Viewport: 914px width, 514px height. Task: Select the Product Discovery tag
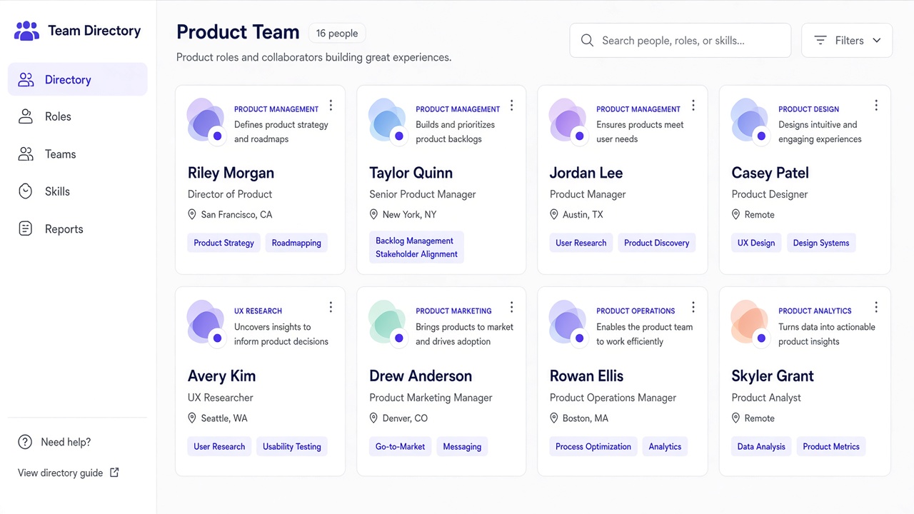tap(657, 243)
